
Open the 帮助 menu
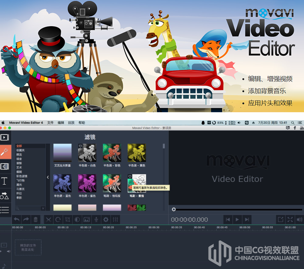82,123
